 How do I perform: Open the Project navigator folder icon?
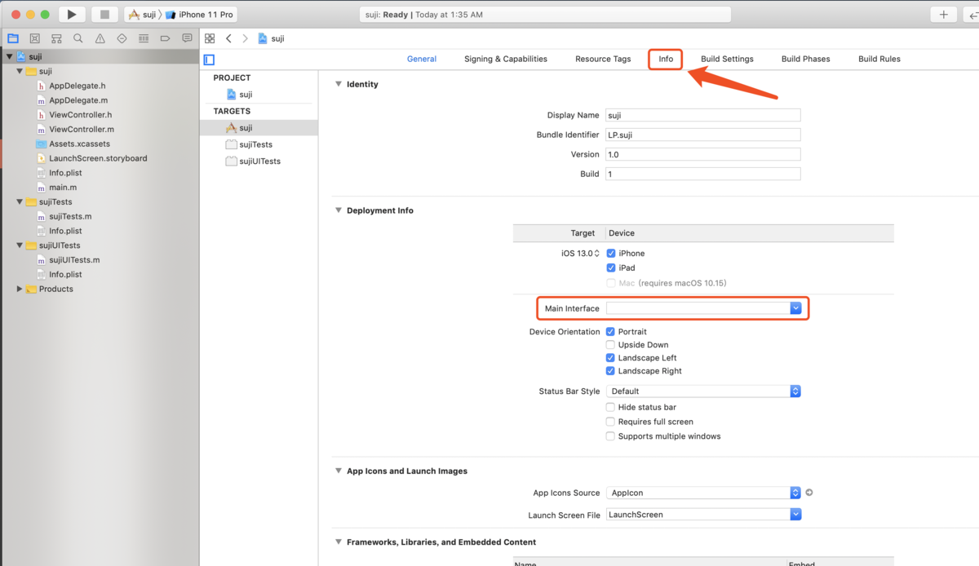coord(13,38)
